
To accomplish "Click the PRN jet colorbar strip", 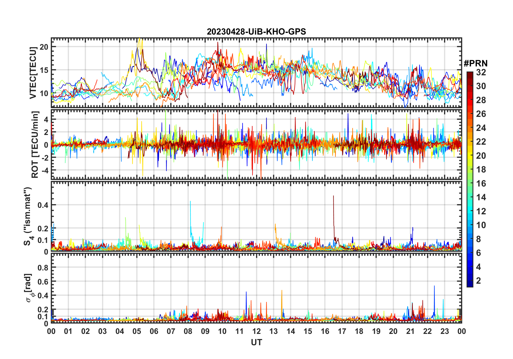I will (x=470, y=179).
